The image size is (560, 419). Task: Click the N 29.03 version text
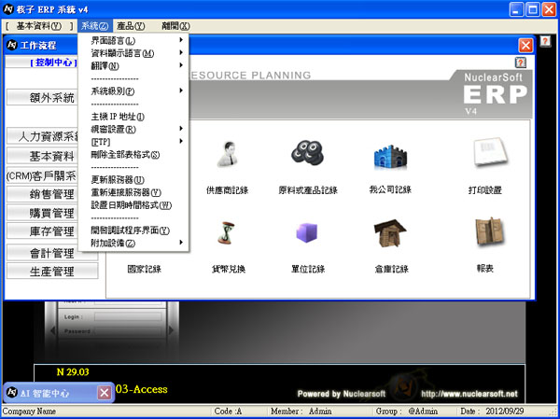[73, 371]
